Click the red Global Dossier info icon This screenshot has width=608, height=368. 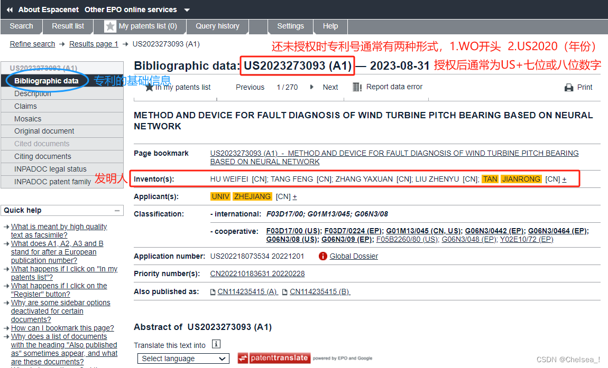click(323, 256)
